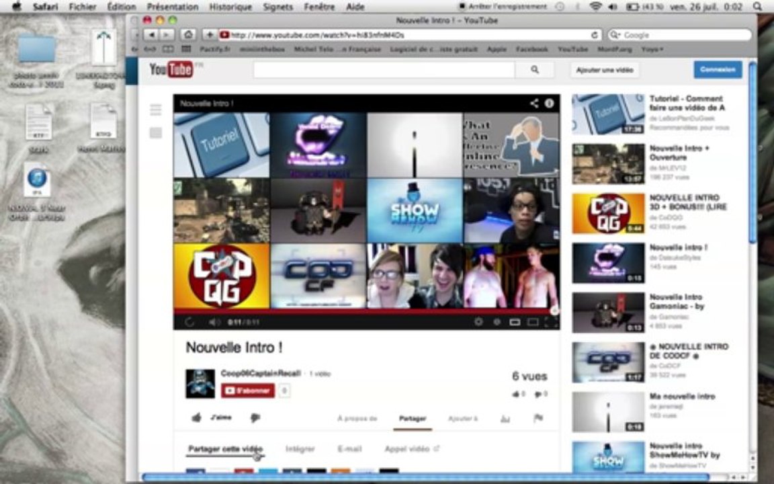Go to the Safari home page icon
This screenshot has width=774, height=484.
[187, 35]
